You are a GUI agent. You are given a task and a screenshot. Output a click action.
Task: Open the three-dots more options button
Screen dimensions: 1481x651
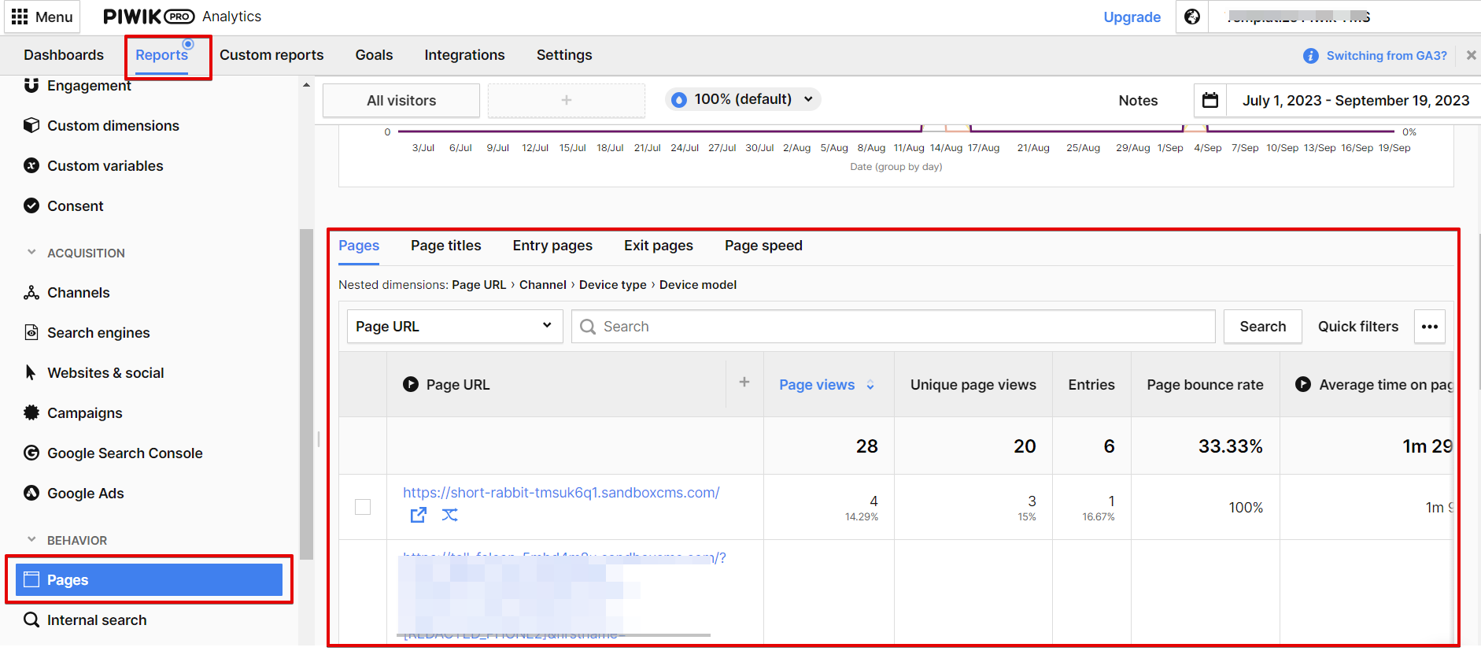1430,327
